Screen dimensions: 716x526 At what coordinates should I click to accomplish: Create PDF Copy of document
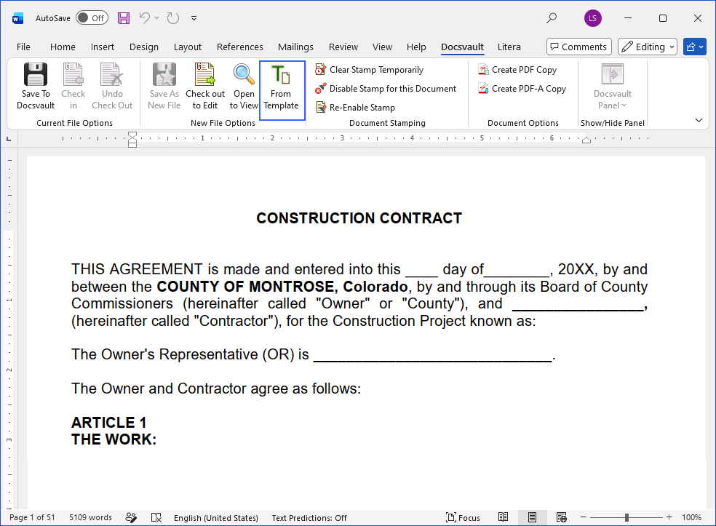coord(517,70)
